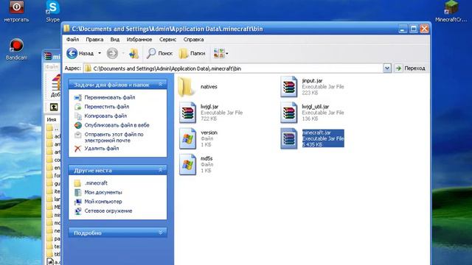This screenshot has width=472, height=265.
Task: Click the Имя column header in background window
Action: [52, 119]
